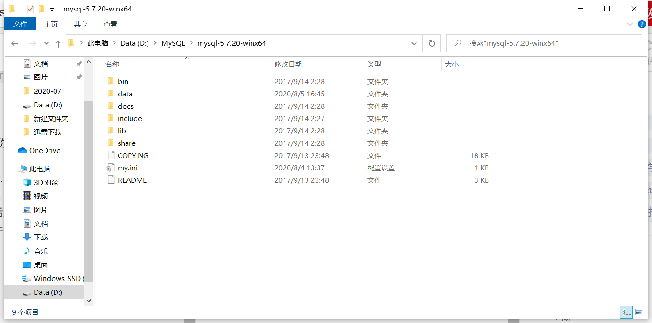
Task: Click the properties checkmark quick access icon
Action: 30,9
